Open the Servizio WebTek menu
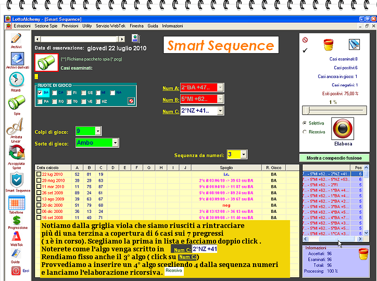Image resolution: width=377 pixels, height=281 pixels. 110,25
